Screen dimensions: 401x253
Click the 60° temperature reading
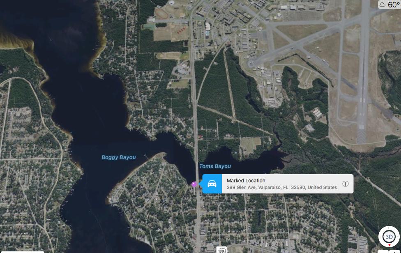[x=394, y=5]
